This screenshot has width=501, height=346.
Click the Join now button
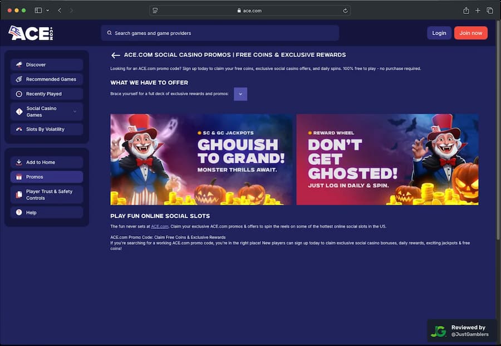(x=470, y=33)
